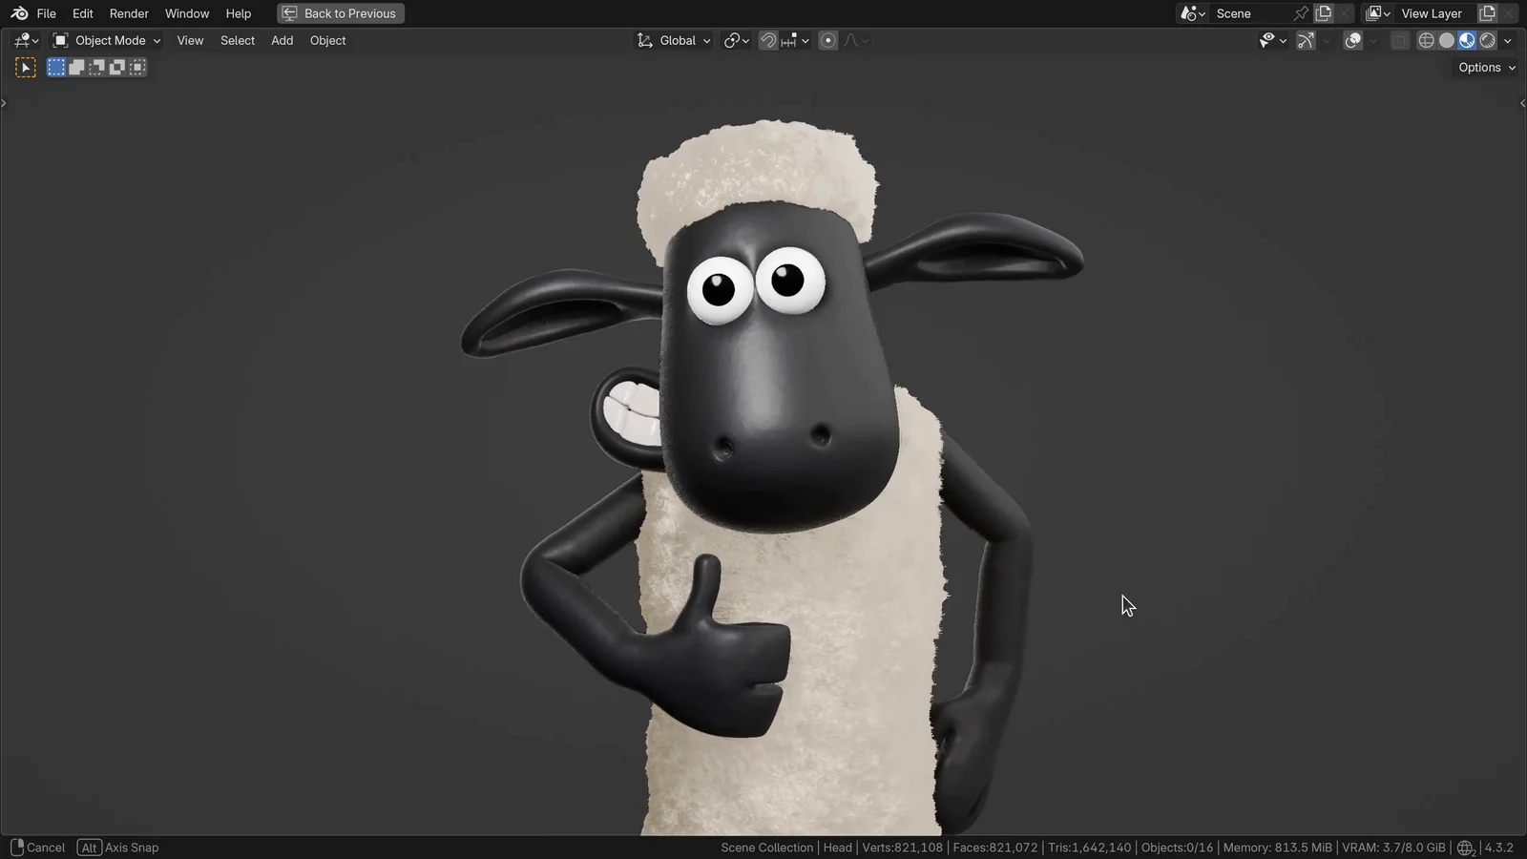Screen dimensions: 1527x859
Task: Keep Material Preview shading active
Action: 1467,40
